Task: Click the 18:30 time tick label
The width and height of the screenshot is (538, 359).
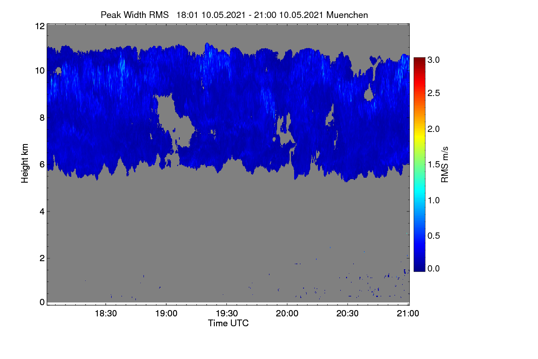Action: pos(106,314)
